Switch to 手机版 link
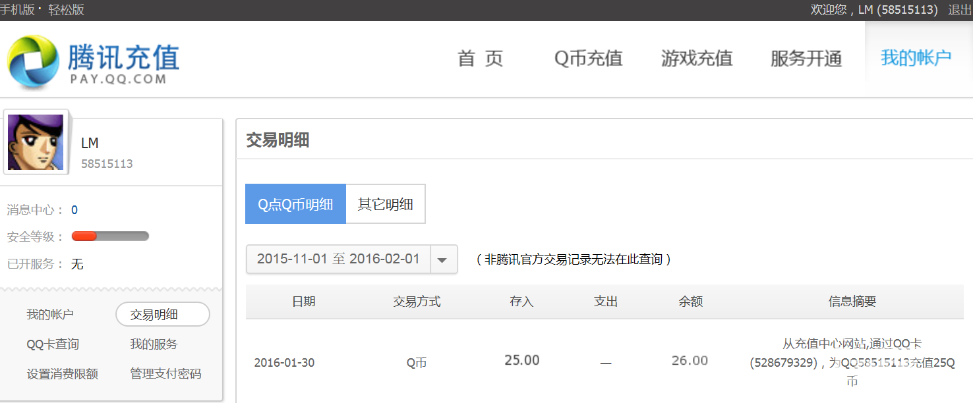This screenshot has width=973, height=403. (16, 10)
